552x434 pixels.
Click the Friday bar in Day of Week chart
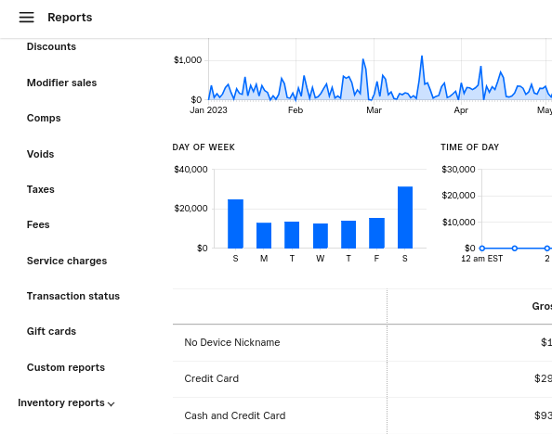pos(376,233)
